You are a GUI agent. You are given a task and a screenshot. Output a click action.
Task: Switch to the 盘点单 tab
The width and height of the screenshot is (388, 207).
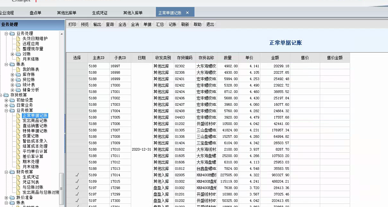point(35,13)
